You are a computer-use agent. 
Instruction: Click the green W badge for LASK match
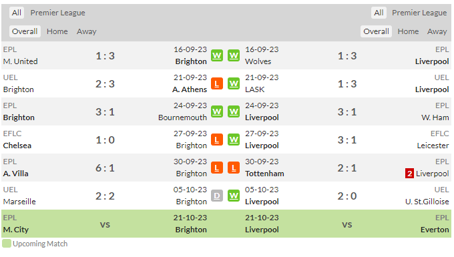[x=234, y=83]
